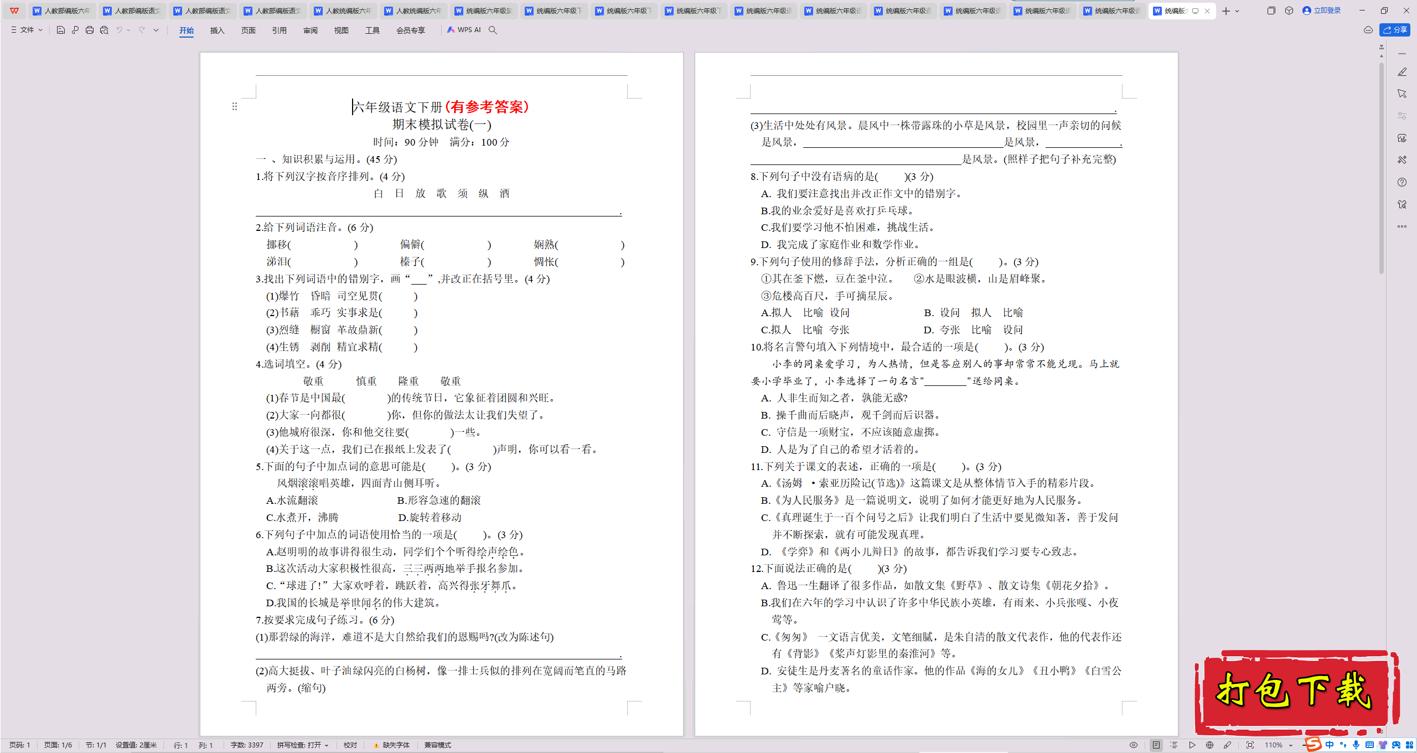Click the Sogou microphone voice input icon
Screen dimensions: 1417x753
coord(1356,745)
